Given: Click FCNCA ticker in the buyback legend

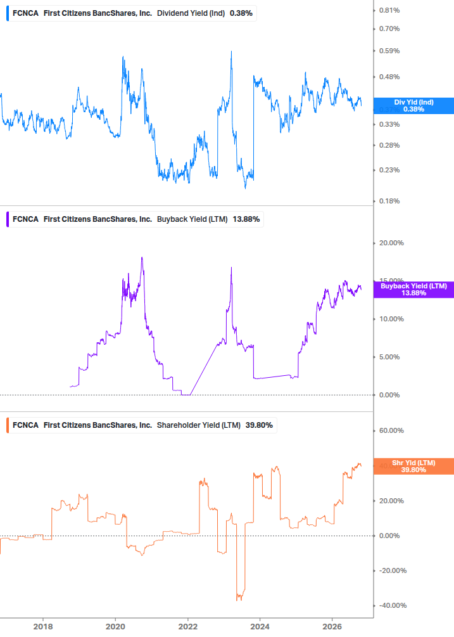Looking at the screenshot, I should point(25,219).
